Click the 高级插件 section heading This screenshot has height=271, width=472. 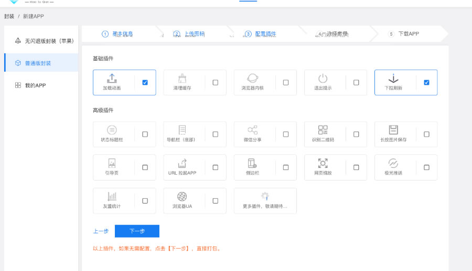click(x=103, y=110)
